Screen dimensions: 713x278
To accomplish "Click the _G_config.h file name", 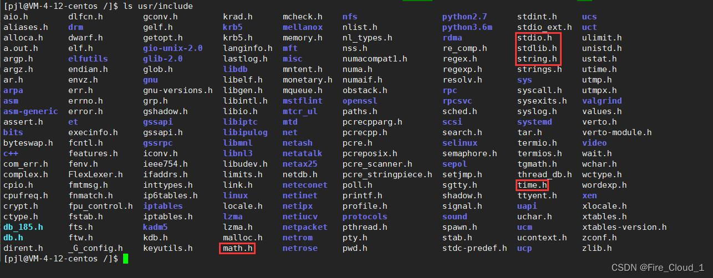I will (96, 248).
